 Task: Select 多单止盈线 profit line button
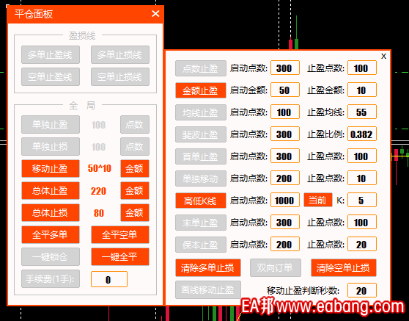[x=51, y=54]
